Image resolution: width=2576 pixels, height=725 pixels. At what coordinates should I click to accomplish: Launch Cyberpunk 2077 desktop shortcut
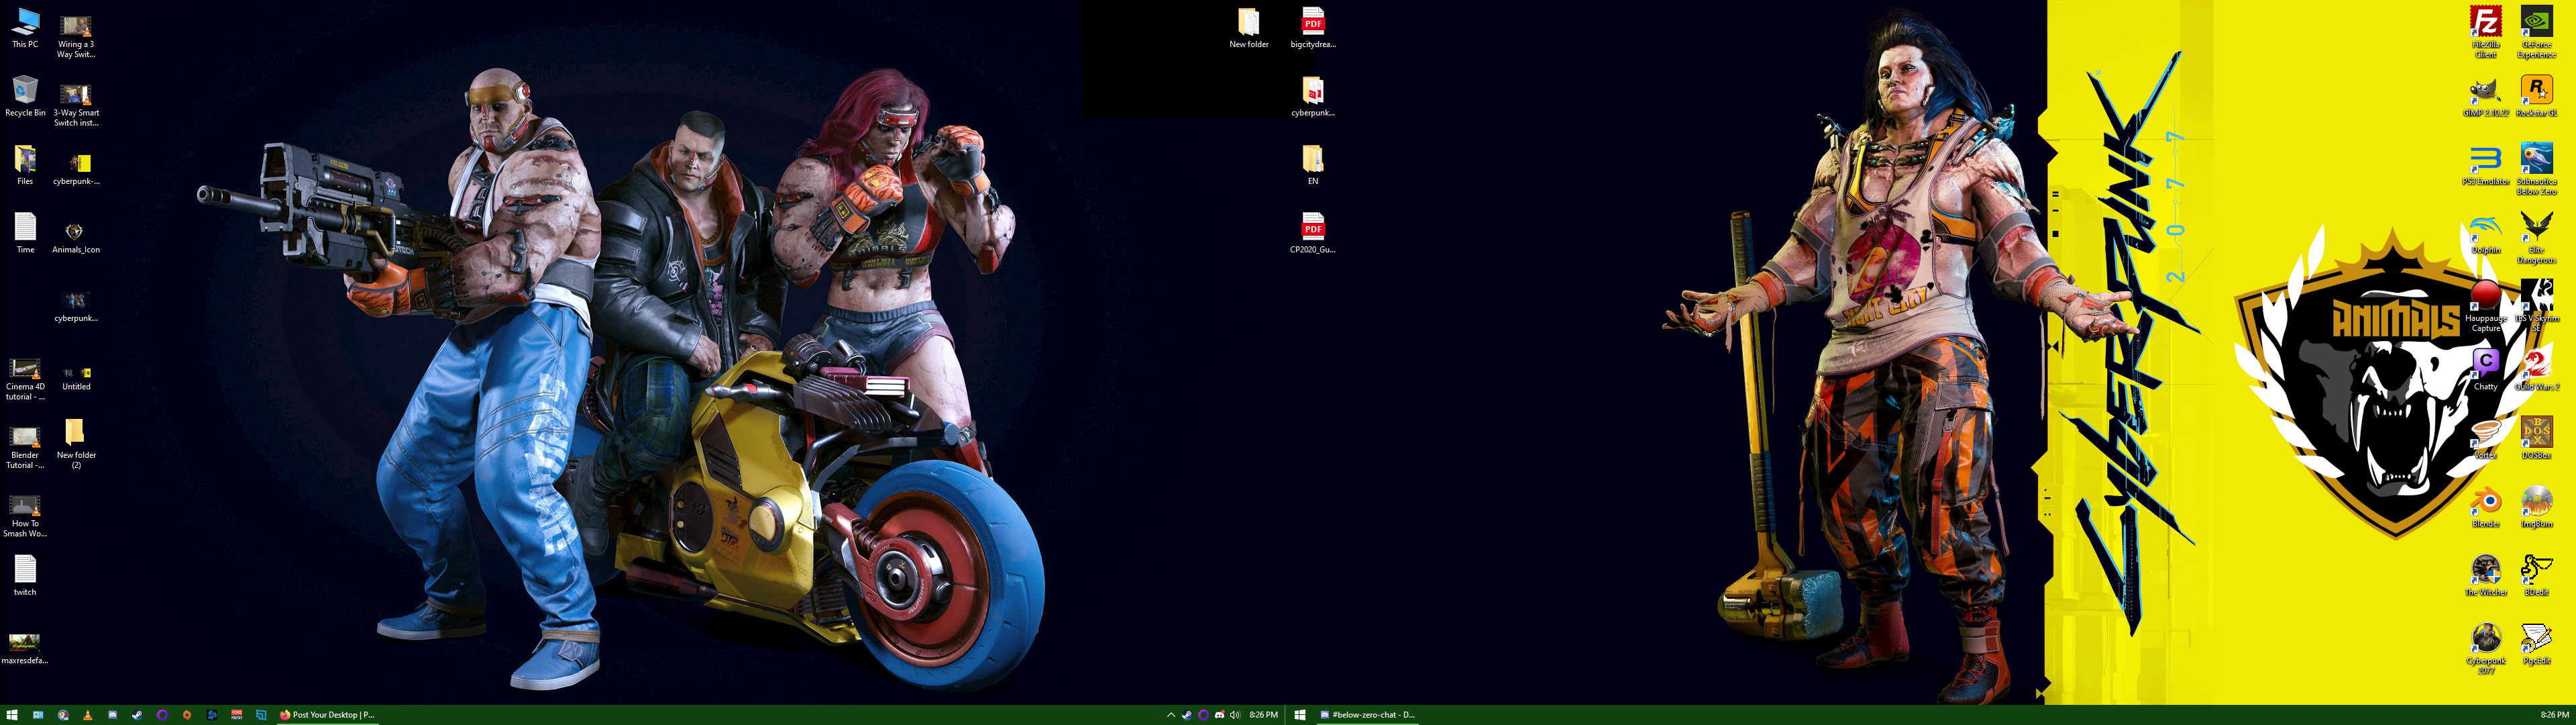(2486, 649)
